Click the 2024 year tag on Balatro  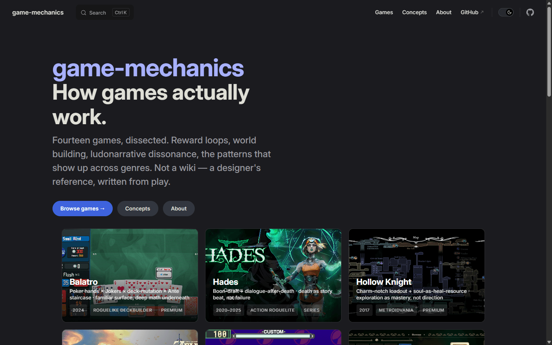click(x=78, y=310)
